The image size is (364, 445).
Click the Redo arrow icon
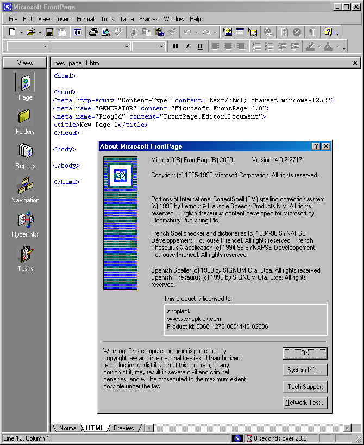pyautogui.click(x=206, y=32)
